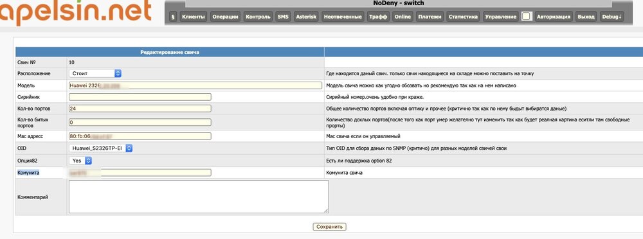Click the Авторизация button
This screenshot has height=239, width=643.
[553, 17]
